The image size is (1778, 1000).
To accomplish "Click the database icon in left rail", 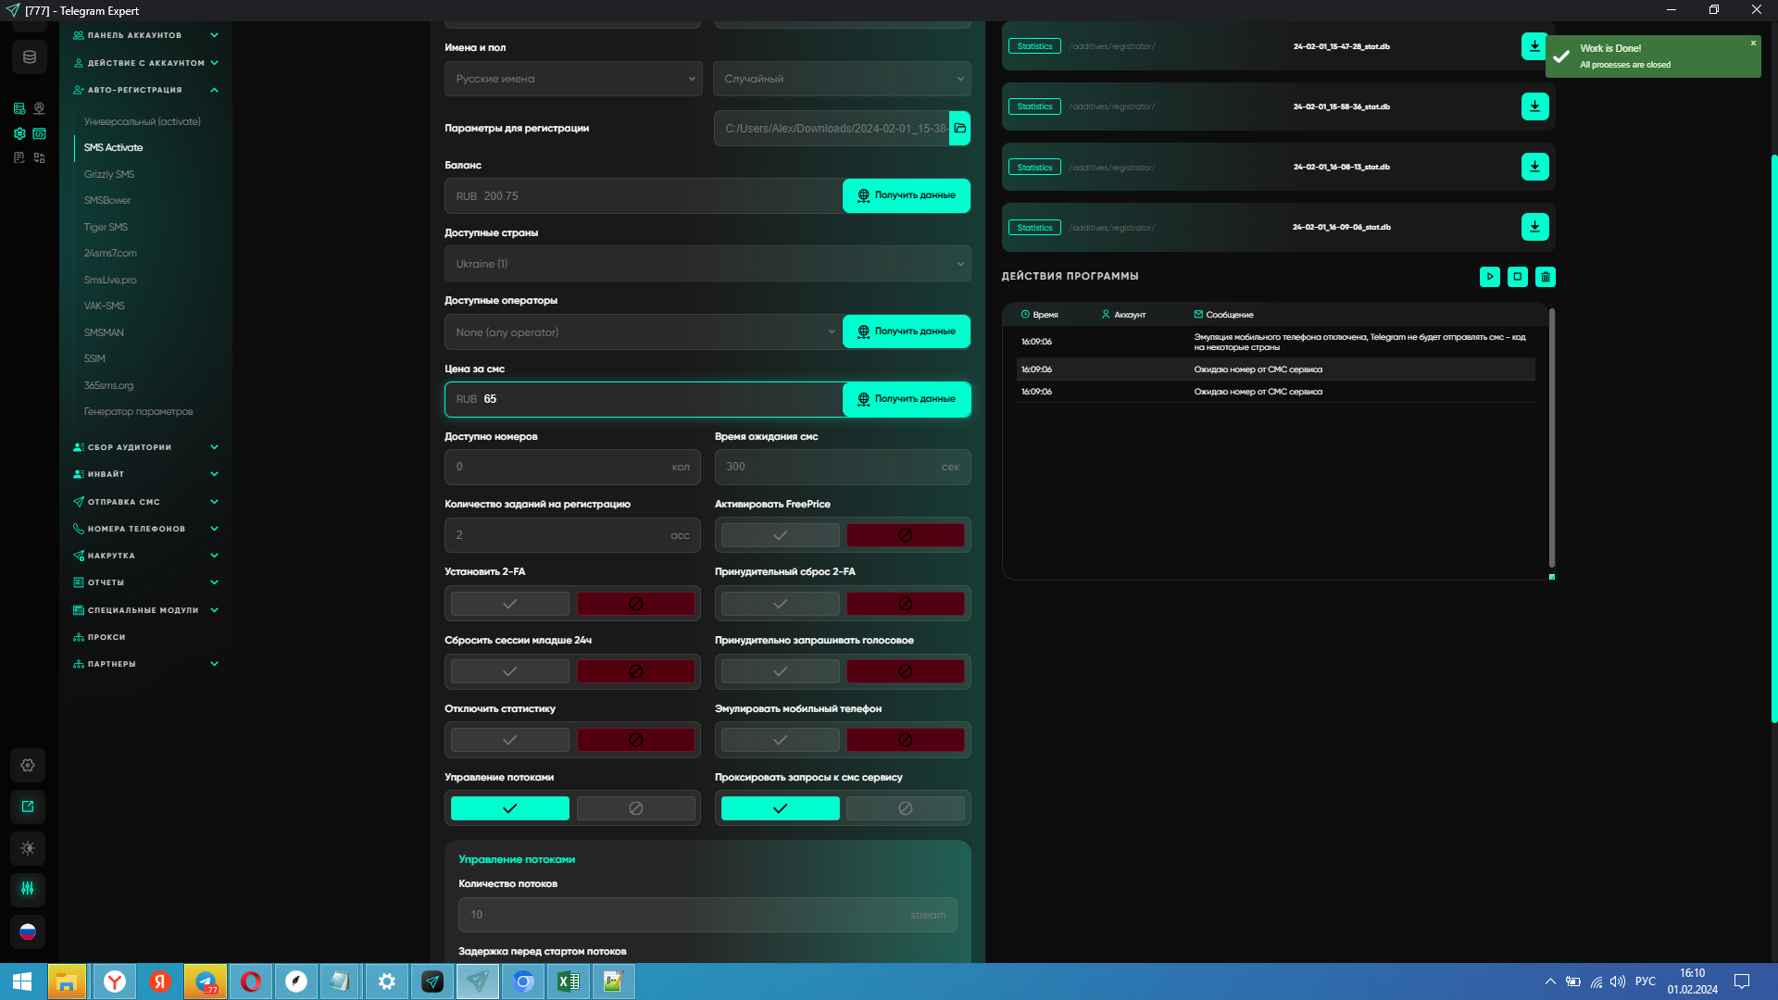I will pos(30,57).
